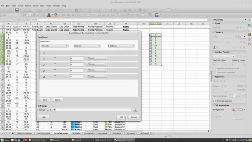Click the Add condition button

click(x=44, y=100)
